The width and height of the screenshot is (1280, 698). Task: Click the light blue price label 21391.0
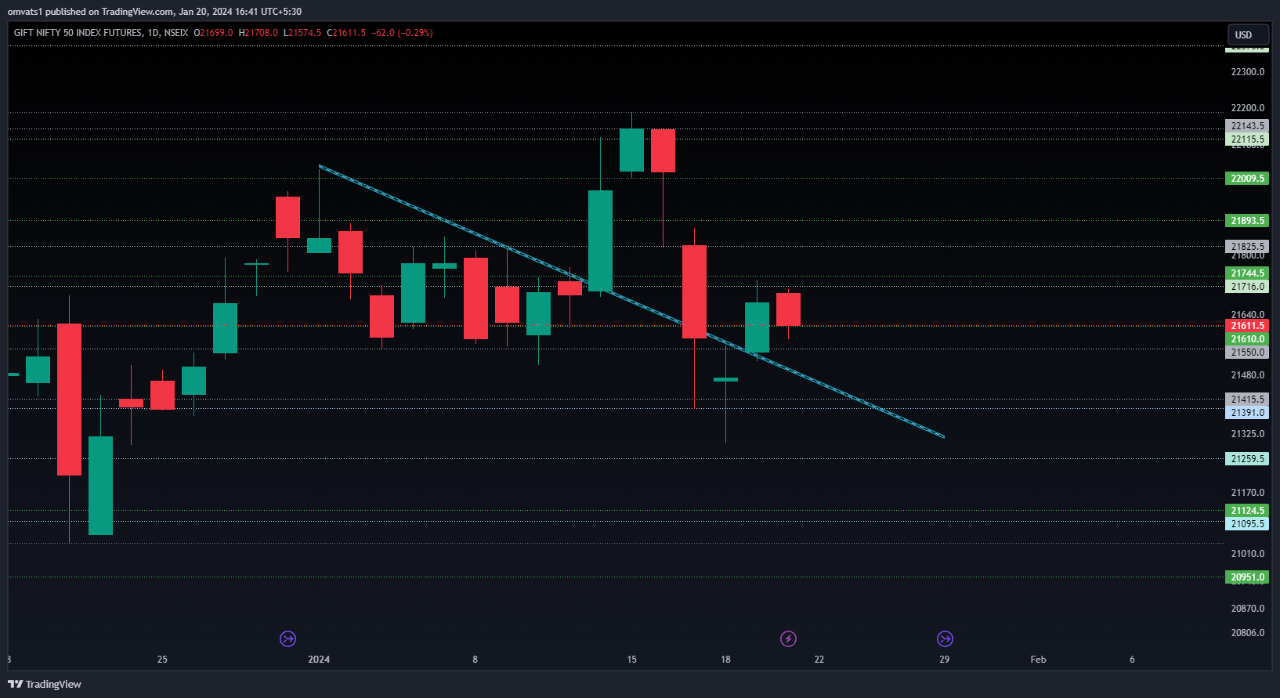click(x=1246, y=413)
